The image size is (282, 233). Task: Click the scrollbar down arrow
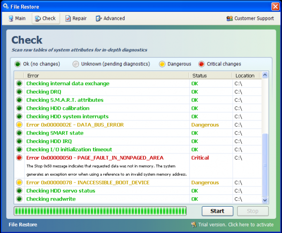coord(265,200)
